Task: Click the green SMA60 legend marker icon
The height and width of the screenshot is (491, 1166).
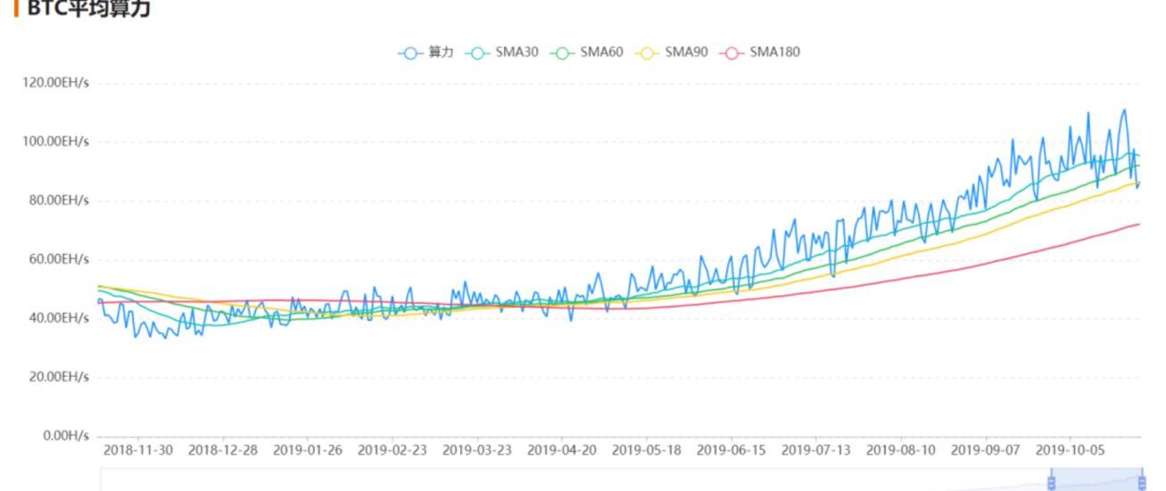Action: tap(561, 53)
